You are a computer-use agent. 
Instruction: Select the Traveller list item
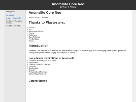(x=32, y=70)
